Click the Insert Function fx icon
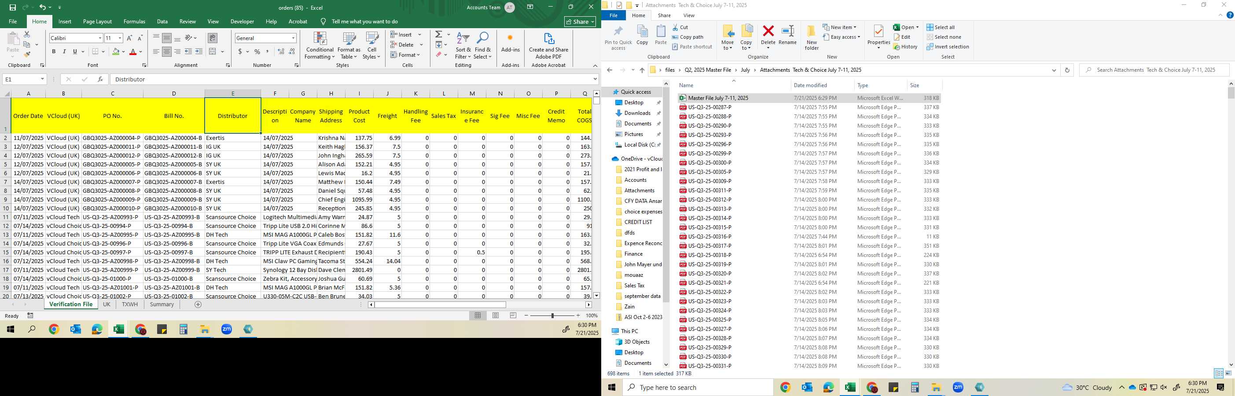Screen dimensions: 1235x396 click(x=100, y=79)
